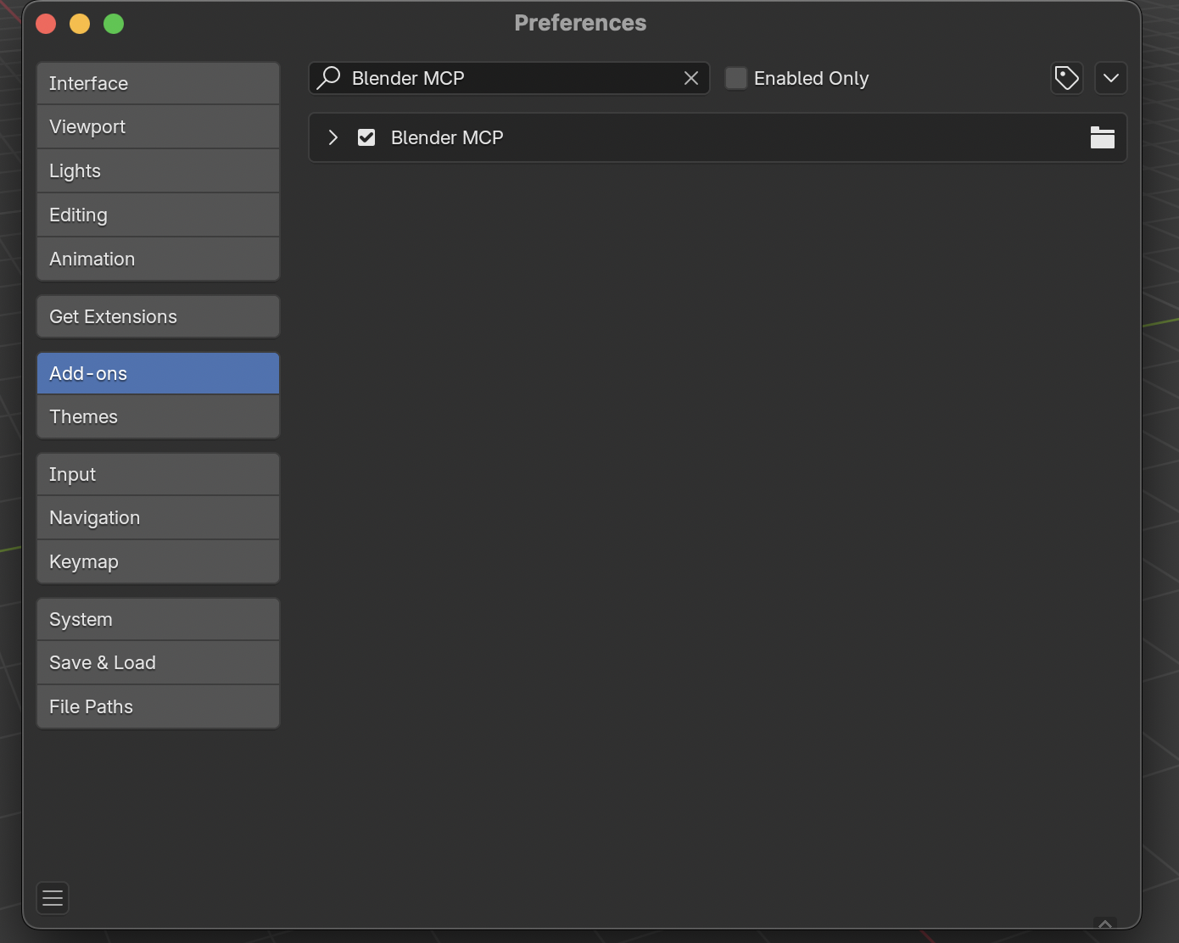Open the Lights preferences section

[158, 171]
